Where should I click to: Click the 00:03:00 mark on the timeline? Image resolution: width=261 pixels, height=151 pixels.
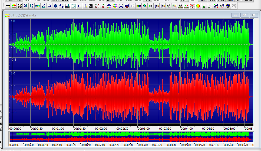(144, 129)
